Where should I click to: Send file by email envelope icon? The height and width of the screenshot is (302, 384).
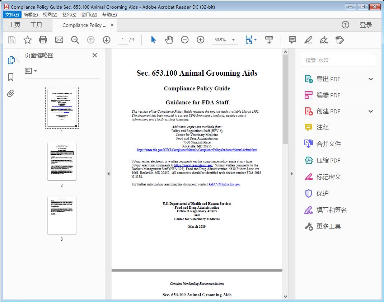click(x=59, y=40)
